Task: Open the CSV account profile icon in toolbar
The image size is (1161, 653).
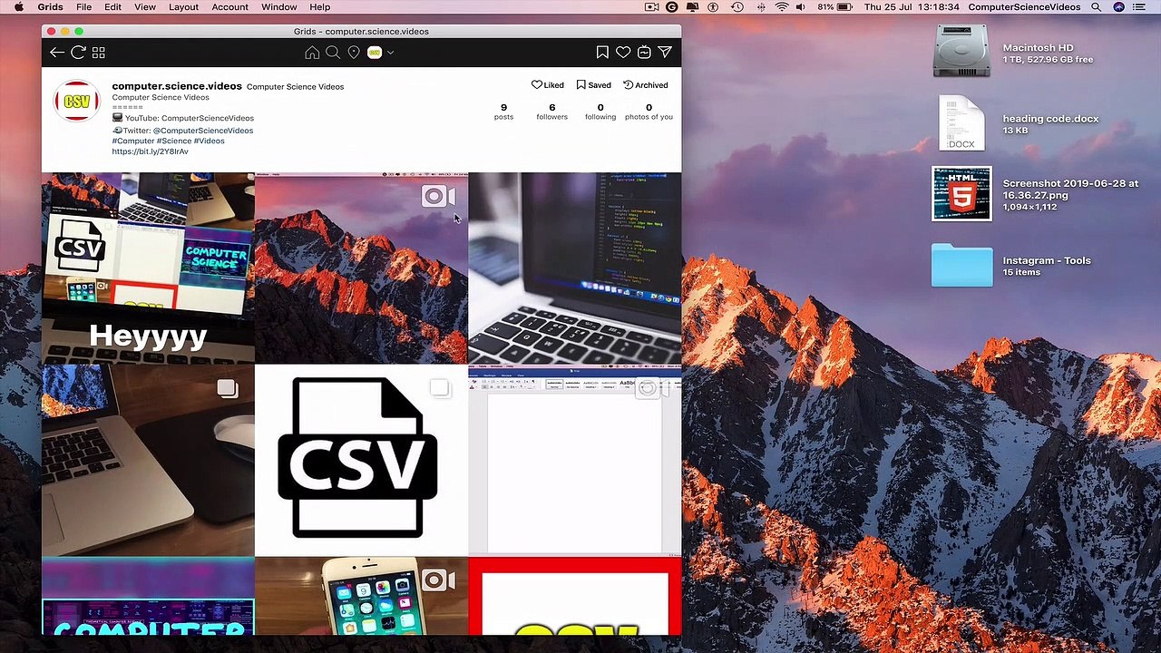Action: pos(375,53)
